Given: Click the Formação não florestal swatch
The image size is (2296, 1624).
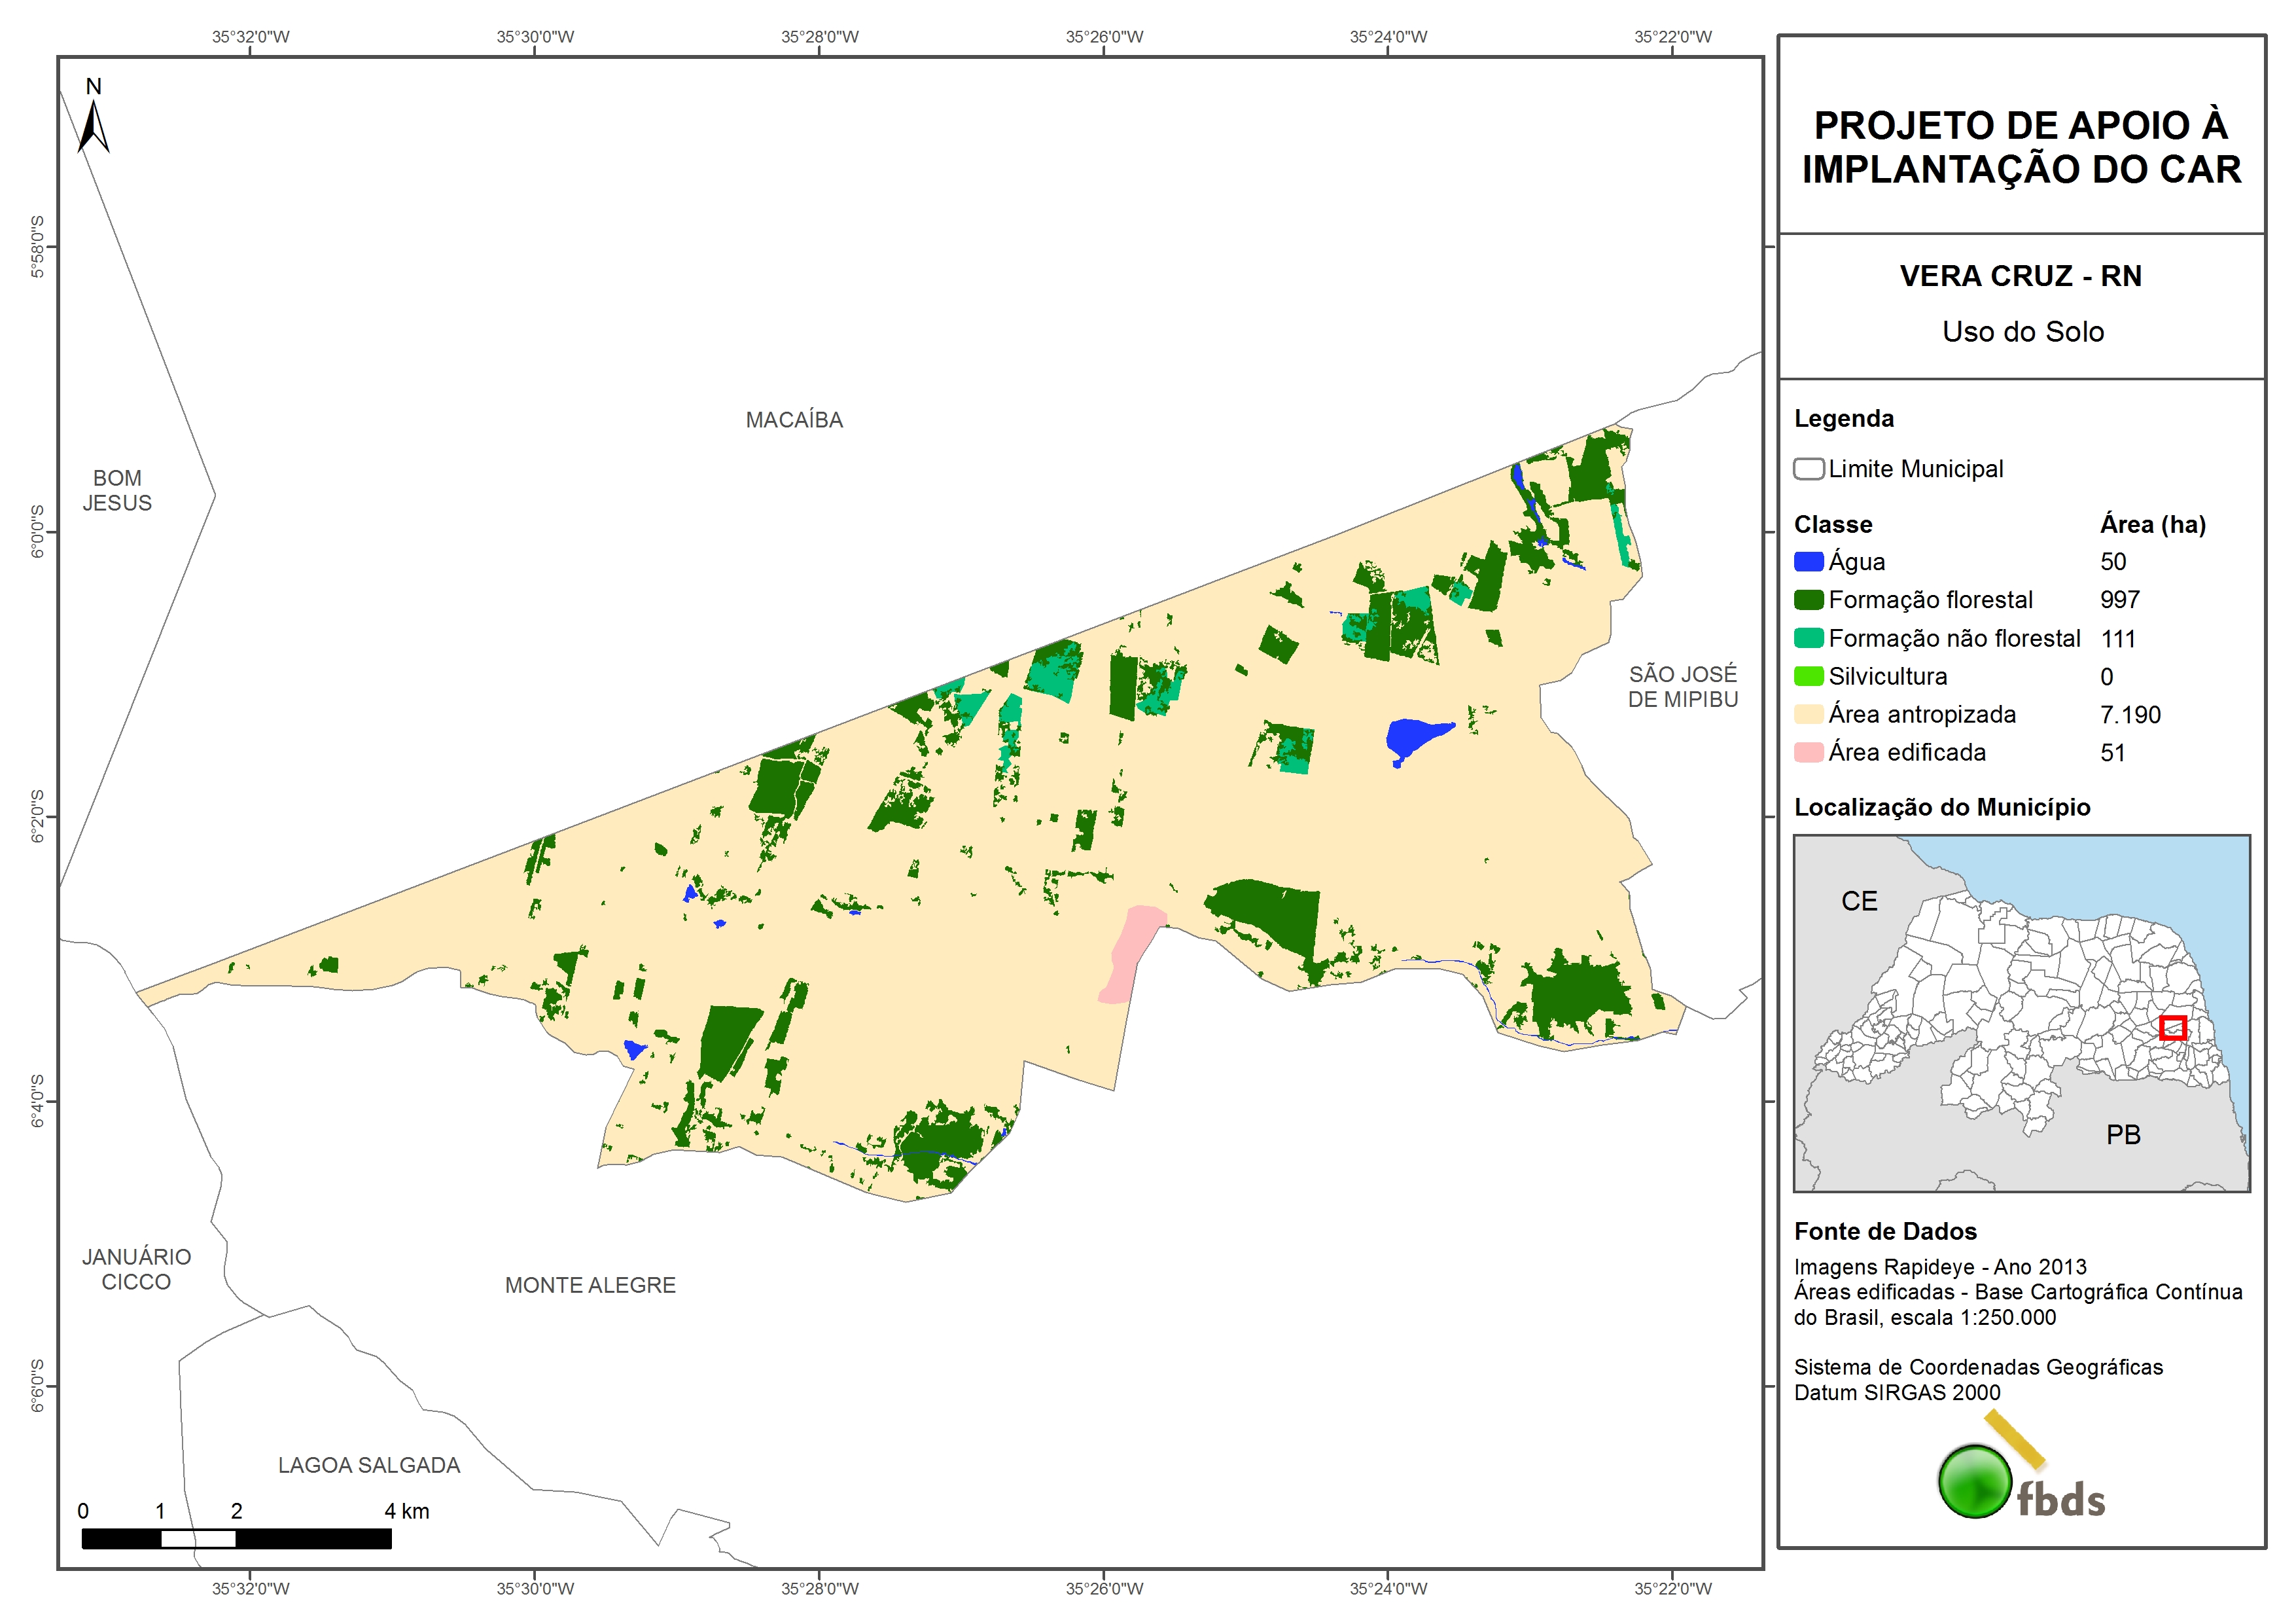Looking at the screenshot, I should [x=1808, y=638].
